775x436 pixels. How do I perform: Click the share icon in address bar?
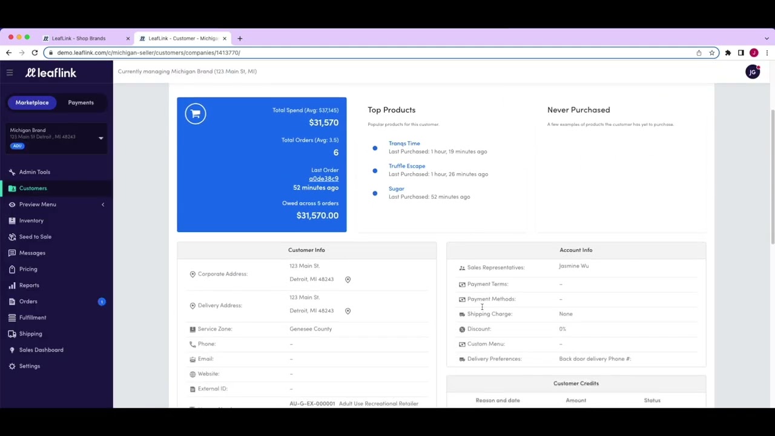point(699,53)
